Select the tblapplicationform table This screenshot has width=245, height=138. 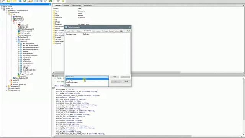(x=28, y=64)
